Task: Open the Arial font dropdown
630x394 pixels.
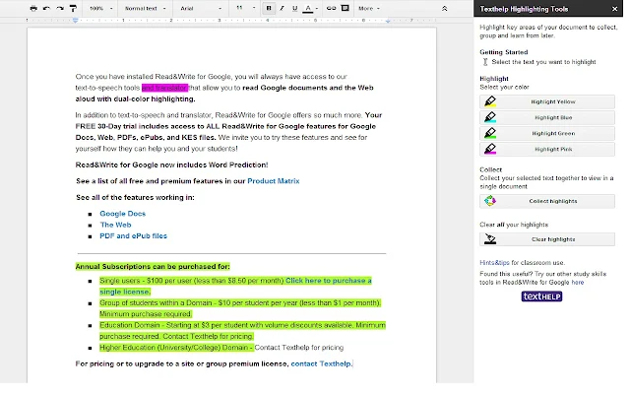Action: tap(201, 9)
